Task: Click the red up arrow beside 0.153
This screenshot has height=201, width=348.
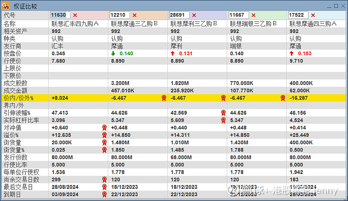Action: [x=291, y=53]
